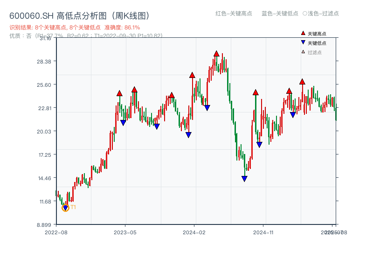
Task: Select the last red high marker on chart
Action: (302, 82)
